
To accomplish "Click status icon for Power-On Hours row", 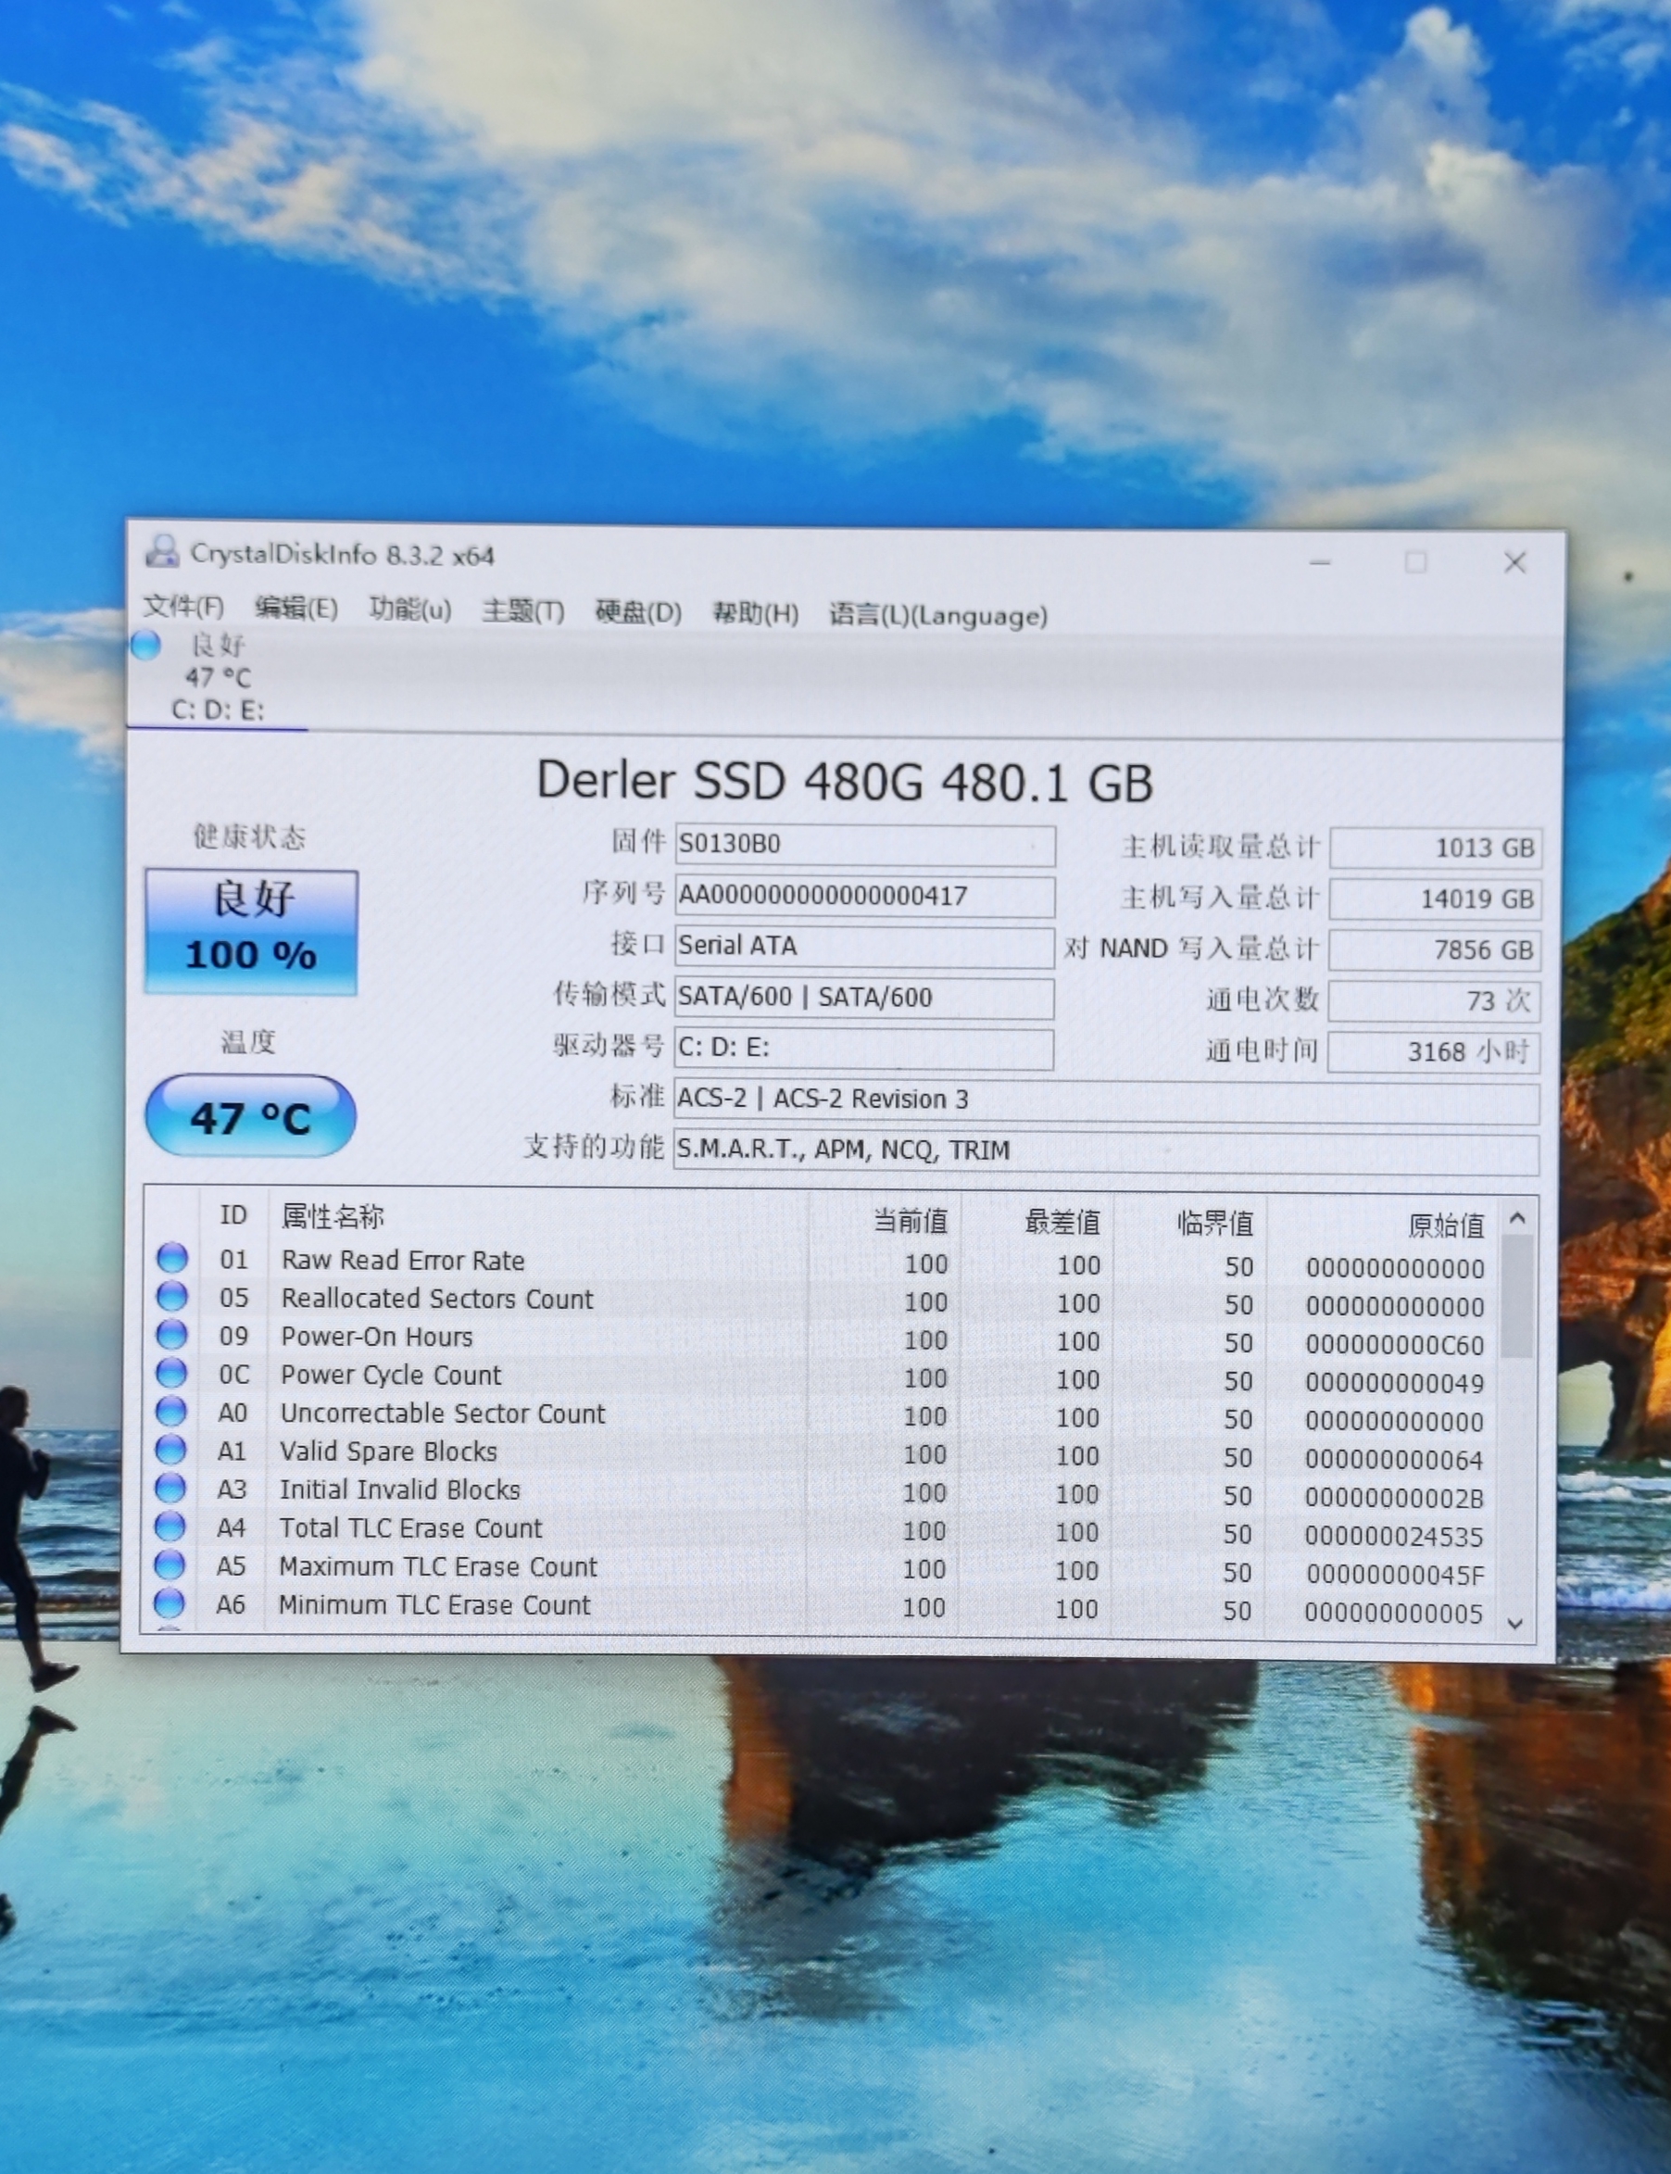I will (172, 1335).
